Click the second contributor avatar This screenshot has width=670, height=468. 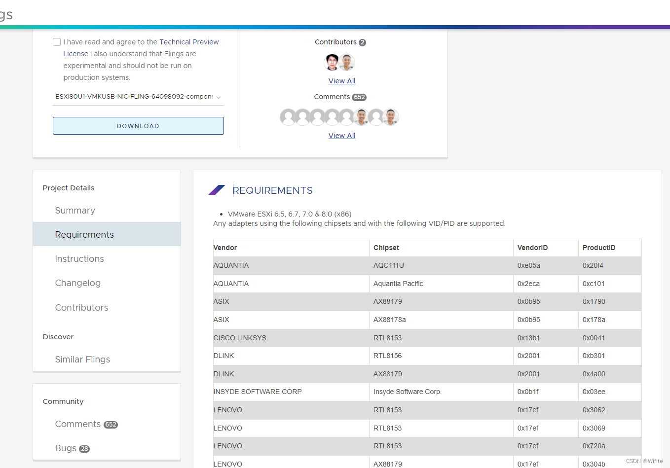[x=347, y=62]
